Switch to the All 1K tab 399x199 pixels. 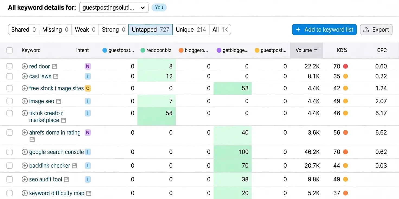click(x=220, y=29)
